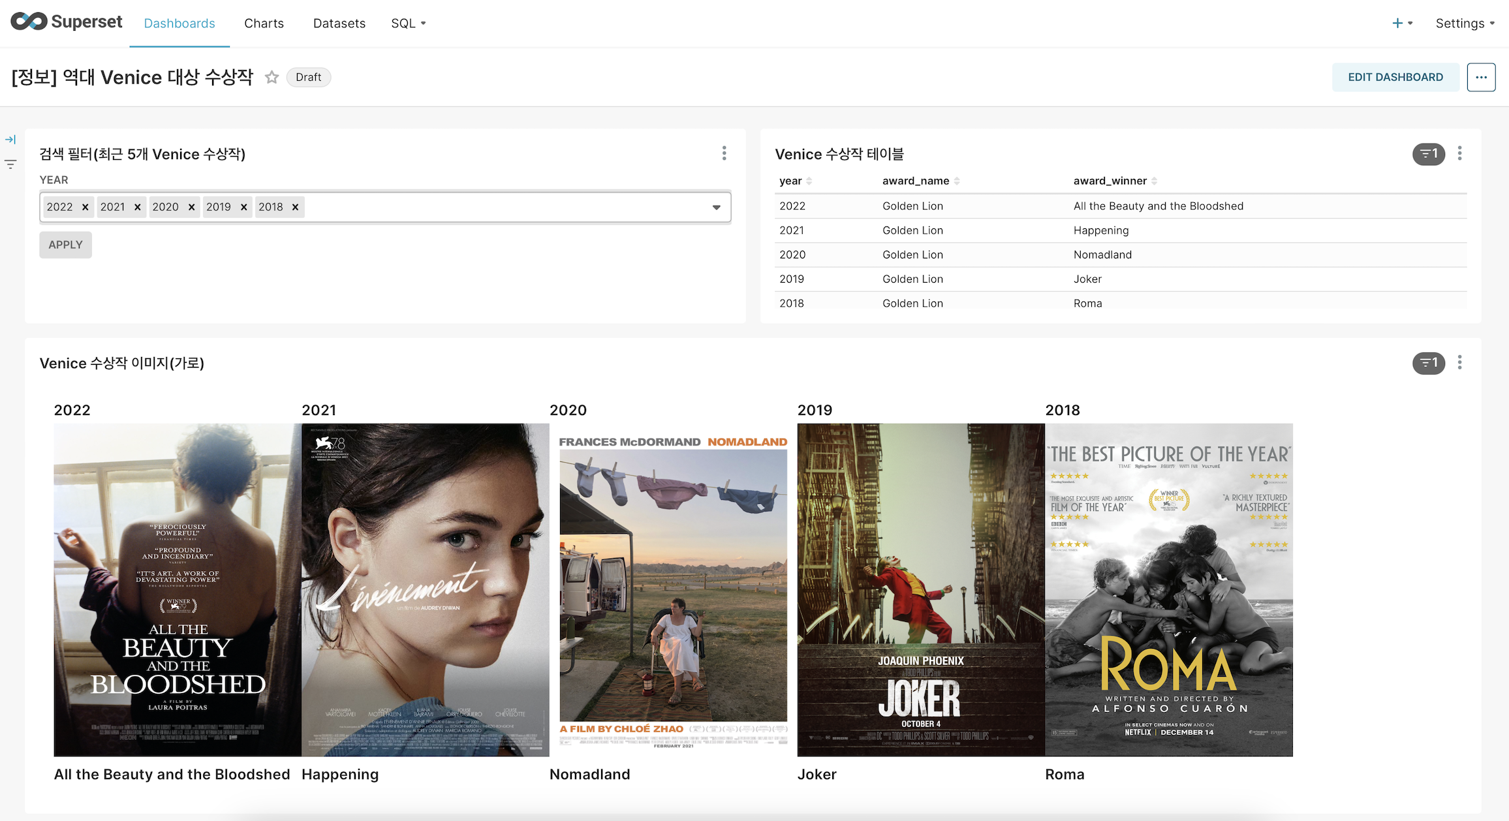Click the Roma poster
This screenshot has height=821, width=1509.
(1169, 590)
